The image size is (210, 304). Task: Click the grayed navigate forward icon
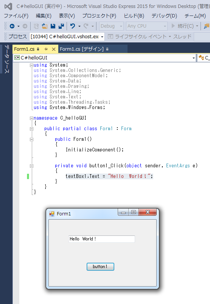[25, 26]
